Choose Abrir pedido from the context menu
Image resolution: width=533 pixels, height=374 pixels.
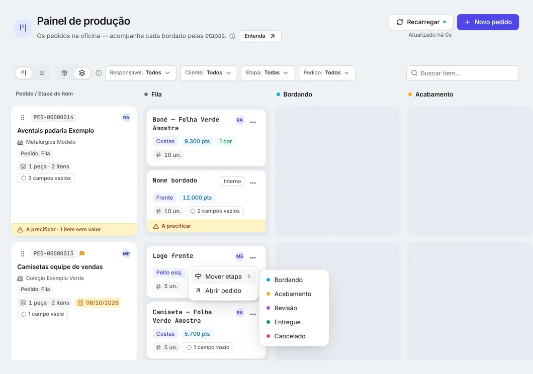(223, 291)
